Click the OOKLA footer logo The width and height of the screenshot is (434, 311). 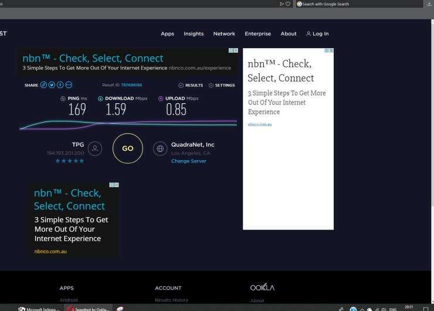point(262,287)
